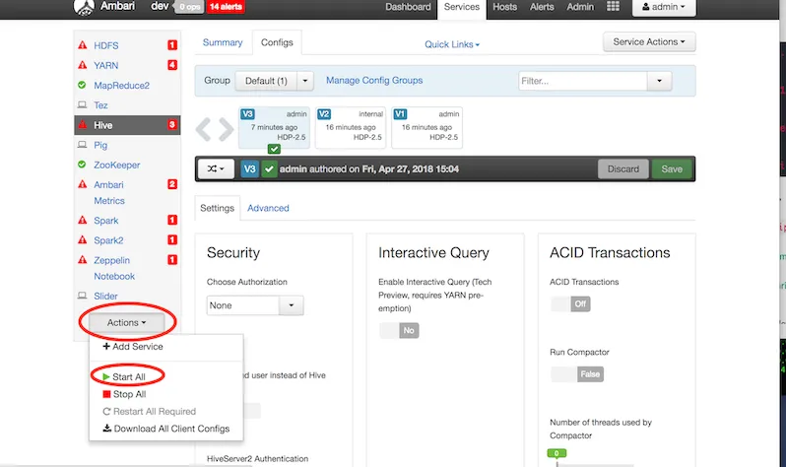
Task: Open the Admin top nav item
Action: [x=580, y=7]
